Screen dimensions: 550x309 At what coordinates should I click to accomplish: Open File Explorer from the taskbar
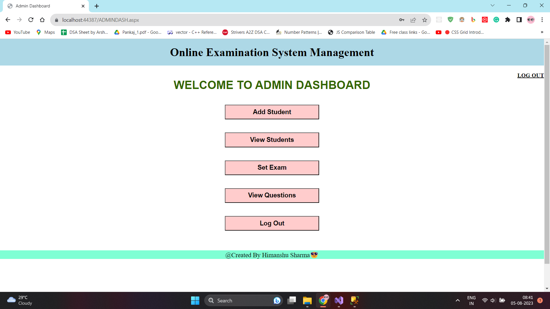pos(307,300)
